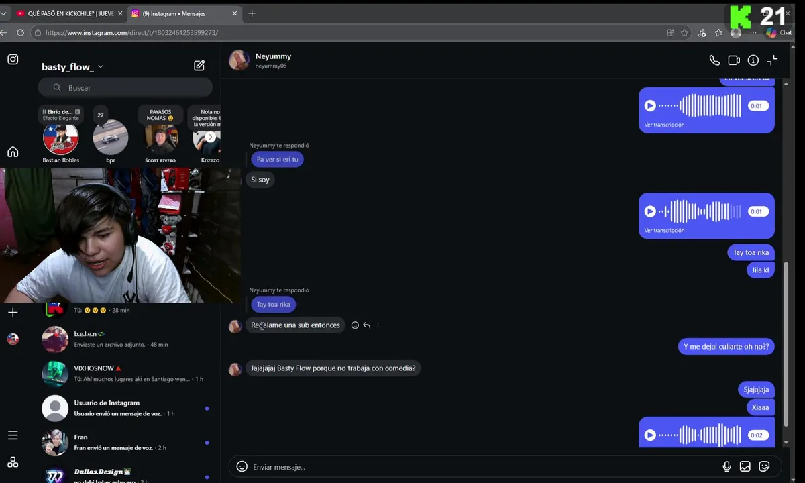Screen dimensions: 805x483
Task: Click the profile avatar in the left sidebar
Action: [13, 339]
